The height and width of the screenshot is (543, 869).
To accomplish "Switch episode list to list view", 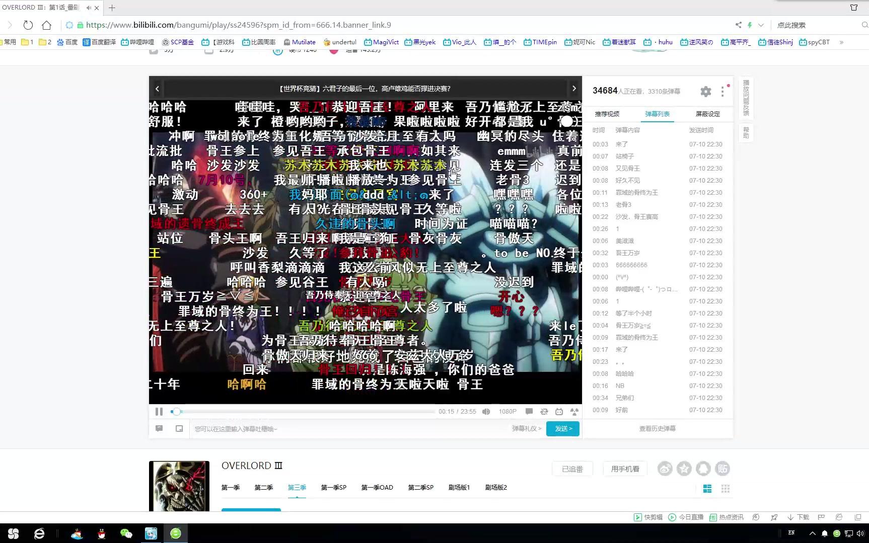I will tap(707, 489).
